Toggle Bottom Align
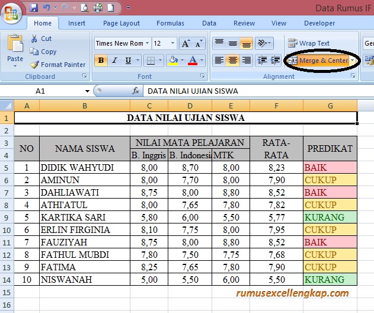The height and width of the screenshot is (313, 374). (247, 43)
